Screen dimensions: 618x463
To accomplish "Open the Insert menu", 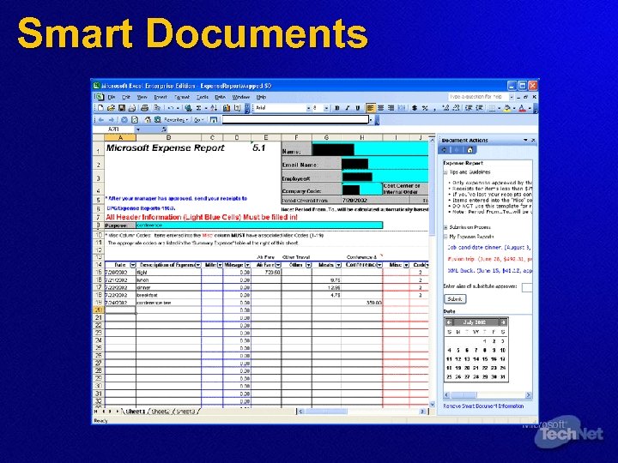I will click(x=161, y=97).
